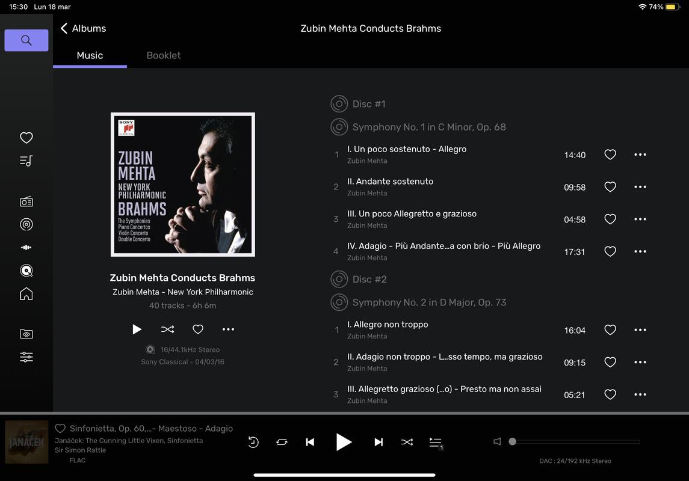689x481 pixels.
Task: Skip to previous track in player
Action: [x=311, y=442]
